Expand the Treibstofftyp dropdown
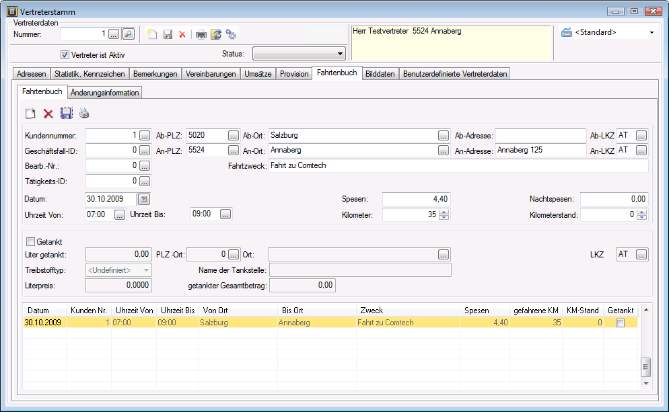This screenshot has width=669, height=412. tap(146, 270)
